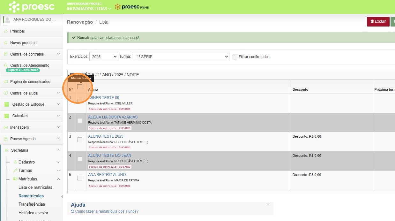
Task: Expand the Central de contratos chevron
Action: [58, 54]
